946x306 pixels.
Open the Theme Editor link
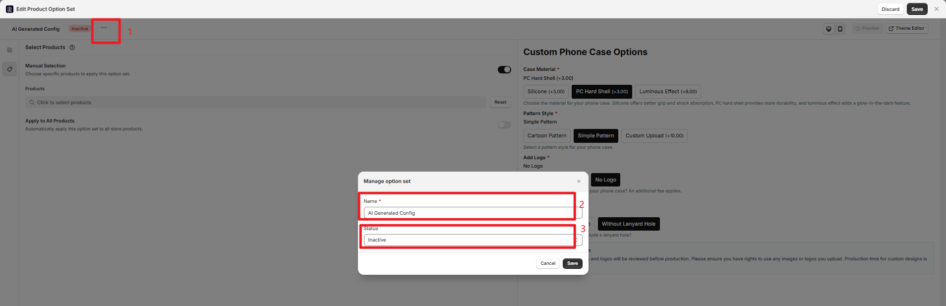(x=906, y=29)
